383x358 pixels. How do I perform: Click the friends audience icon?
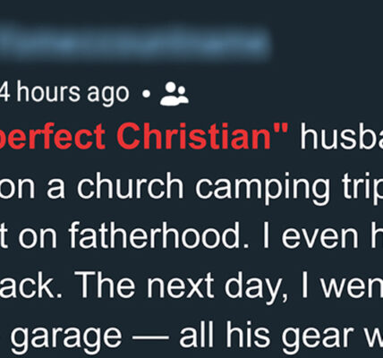point(174,93)
